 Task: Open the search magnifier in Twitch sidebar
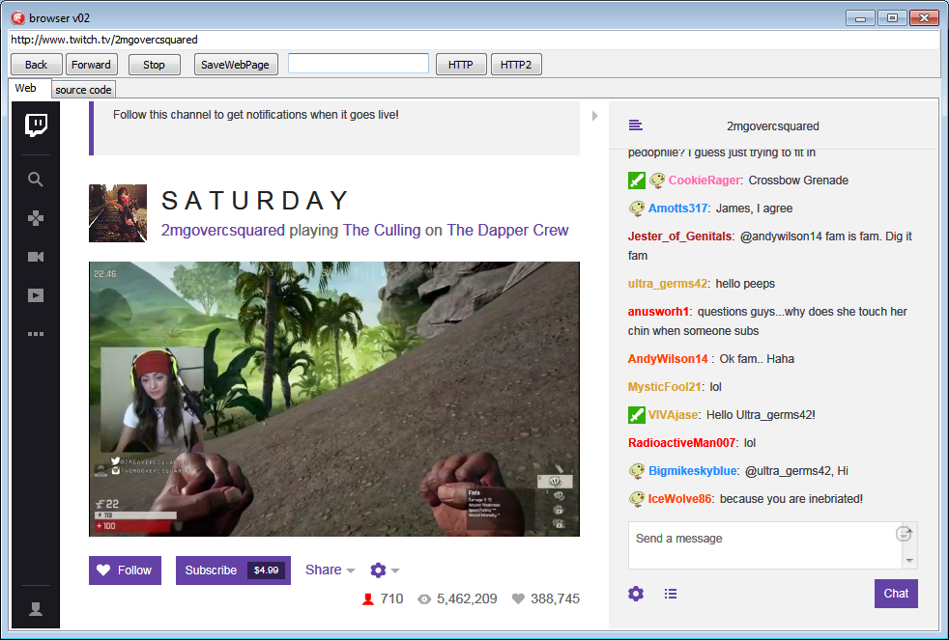(36, 179)
